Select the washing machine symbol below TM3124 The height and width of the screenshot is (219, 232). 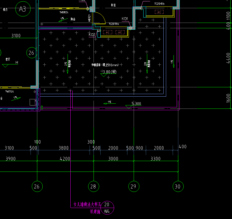click(33, 102)
